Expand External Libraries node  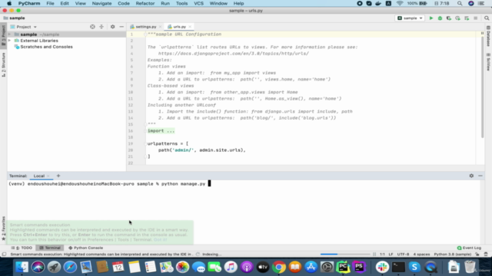point(10,41)
